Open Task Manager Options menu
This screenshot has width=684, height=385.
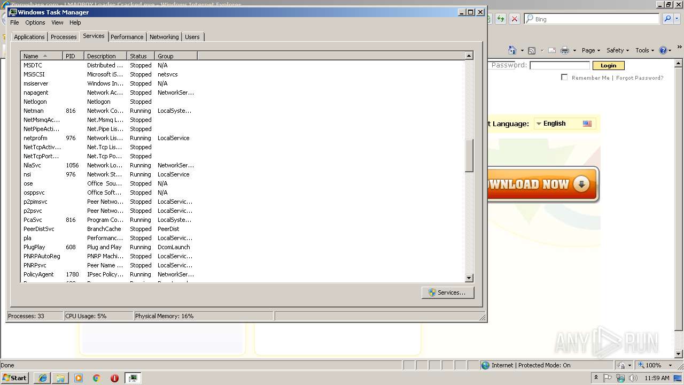pyautogui.click(x=35, y=22)
